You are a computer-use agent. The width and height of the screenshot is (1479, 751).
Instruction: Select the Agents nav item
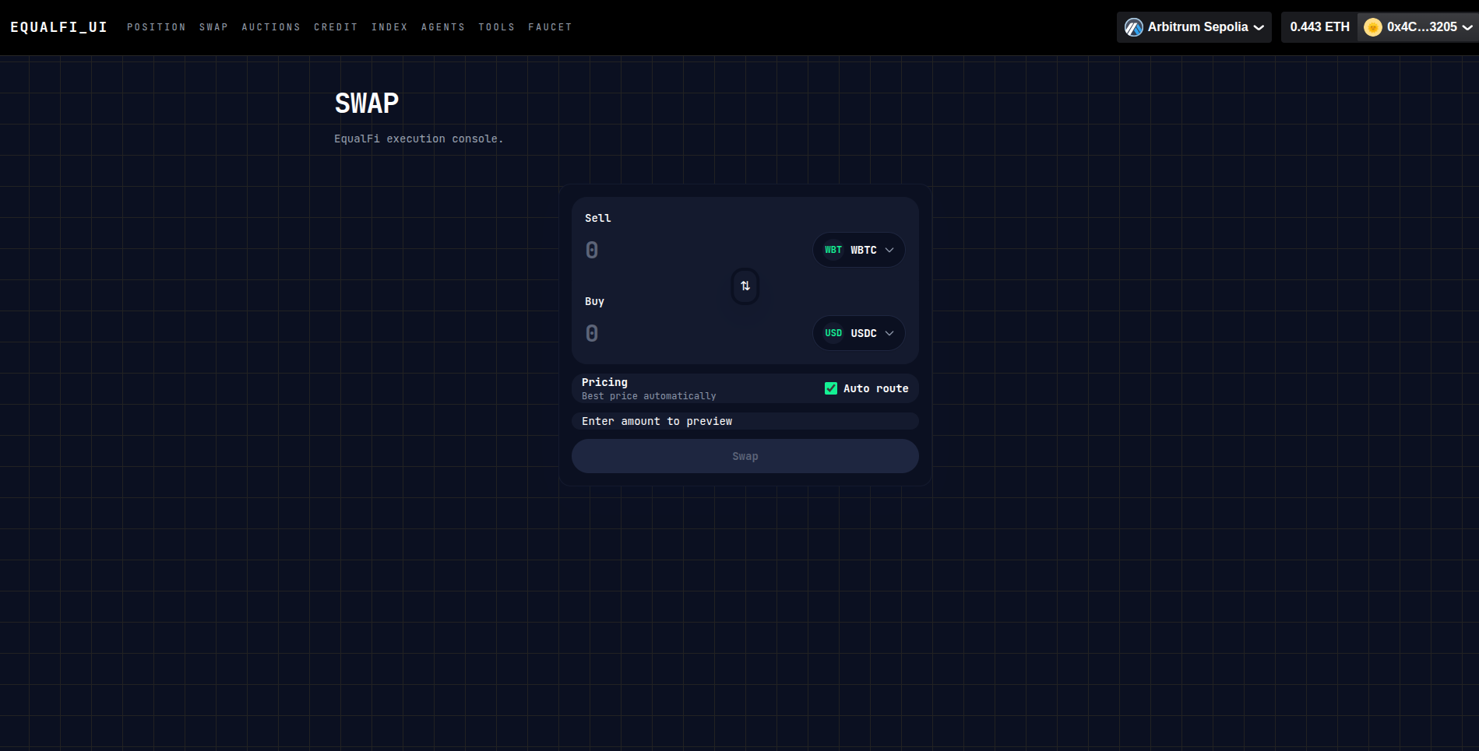click(443, 27)
